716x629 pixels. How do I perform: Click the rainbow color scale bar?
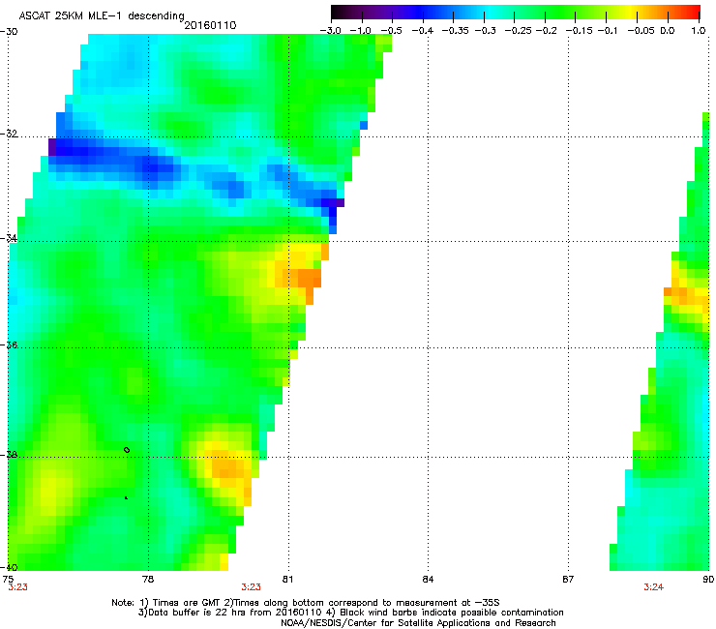pyautogui.click(x=516, y=12)
